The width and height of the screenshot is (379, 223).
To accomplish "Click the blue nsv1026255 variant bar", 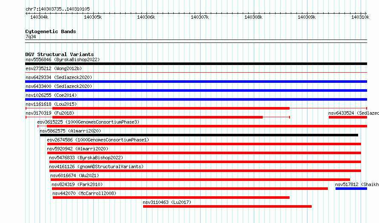I will (196, 99).
